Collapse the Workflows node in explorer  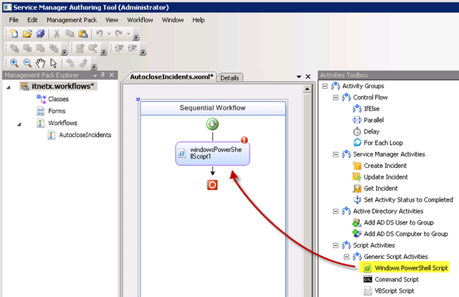tap(27, 123)
